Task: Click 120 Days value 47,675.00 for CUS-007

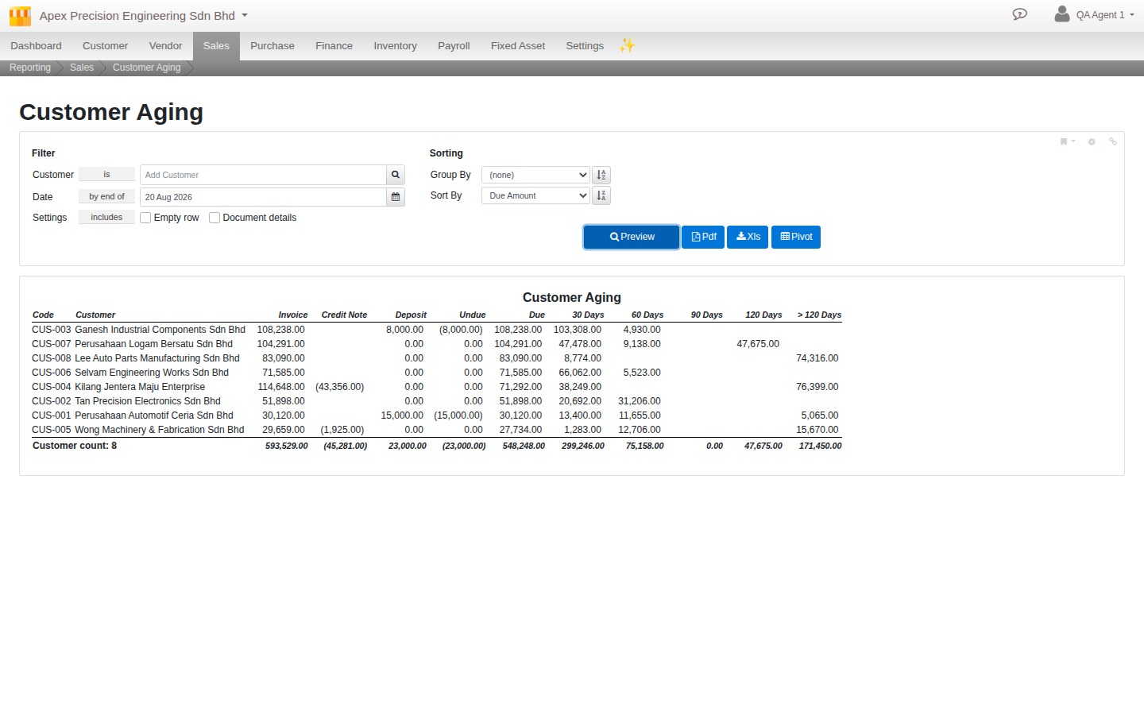Action: coord(758,344)
